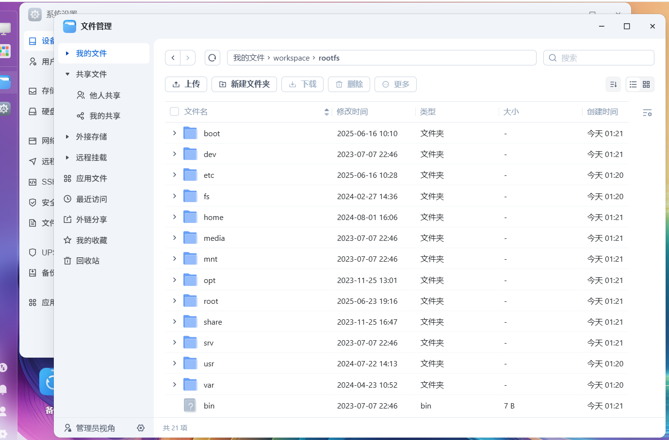
Task: Expand the 我的文件 tree node
Action: (x=67, y=53)
